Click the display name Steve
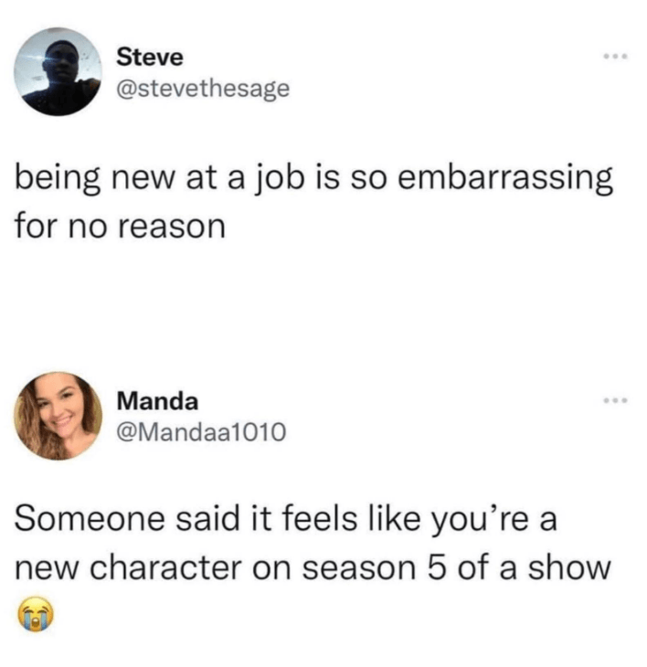This screenshot has height=667, width=647. pyautogui.click(x=150, y=57)
